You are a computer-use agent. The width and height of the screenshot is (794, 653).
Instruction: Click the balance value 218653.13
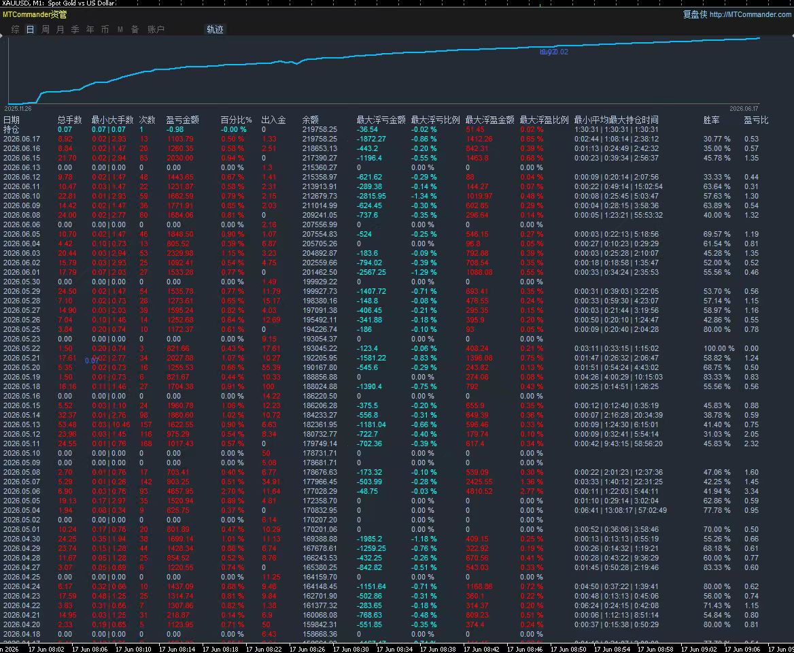(x=320, y=148)
